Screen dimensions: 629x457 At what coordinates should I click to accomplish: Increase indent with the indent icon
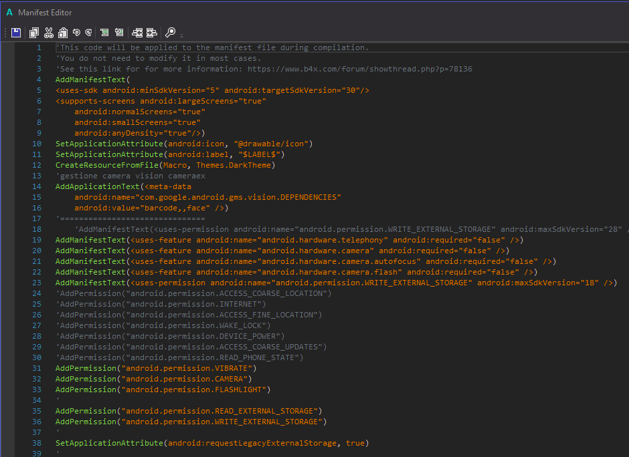152,32
